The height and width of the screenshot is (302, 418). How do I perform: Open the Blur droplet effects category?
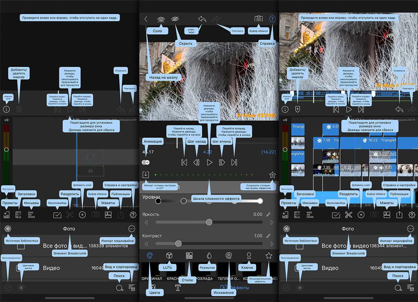pyautogui.click(x=209, y=255)
